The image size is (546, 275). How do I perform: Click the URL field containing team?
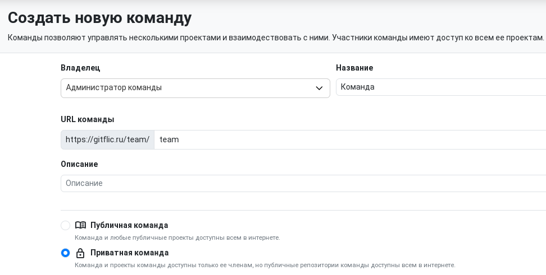350,139
